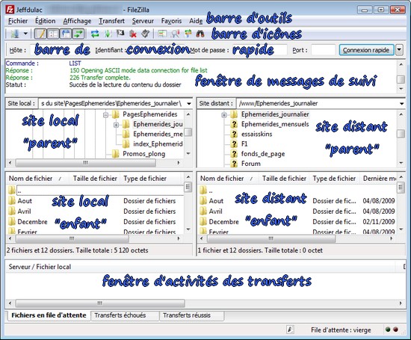The height and width of the screenshot is (340, 411).
Task: Sort remote list by Type de fichier
Action: click(334, 179)
